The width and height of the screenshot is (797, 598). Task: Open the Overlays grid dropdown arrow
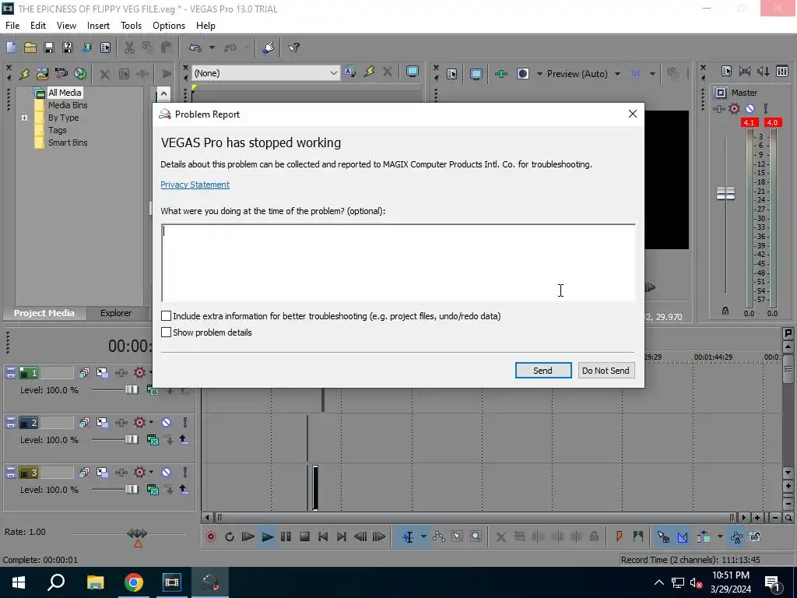[653, 74]
